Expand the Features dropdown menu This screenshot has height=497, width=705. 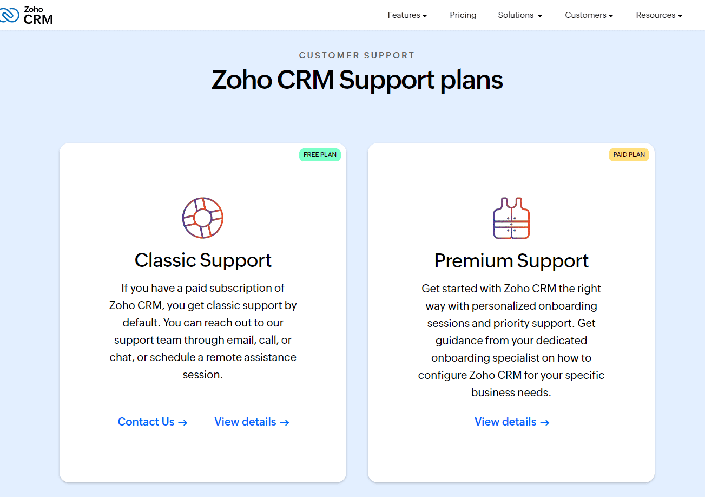(407, 15)
